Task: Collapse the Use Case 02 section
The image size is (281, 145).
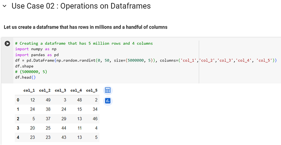Action: [4, 6]
